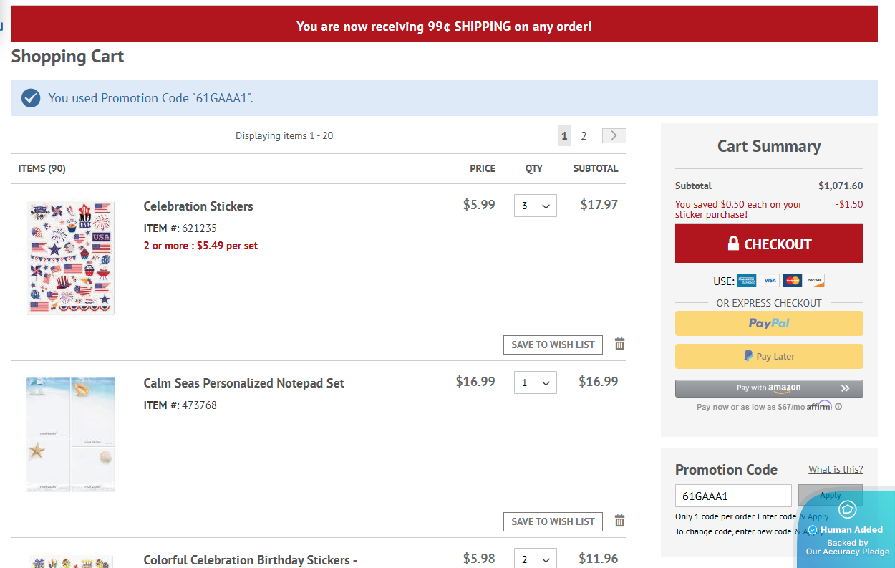Click the Mastercard icon

click(792, 281)
